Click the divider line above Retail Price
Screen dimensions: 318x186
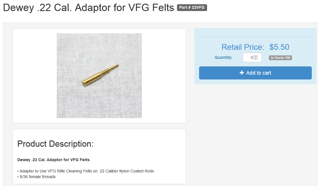(255, 37)
